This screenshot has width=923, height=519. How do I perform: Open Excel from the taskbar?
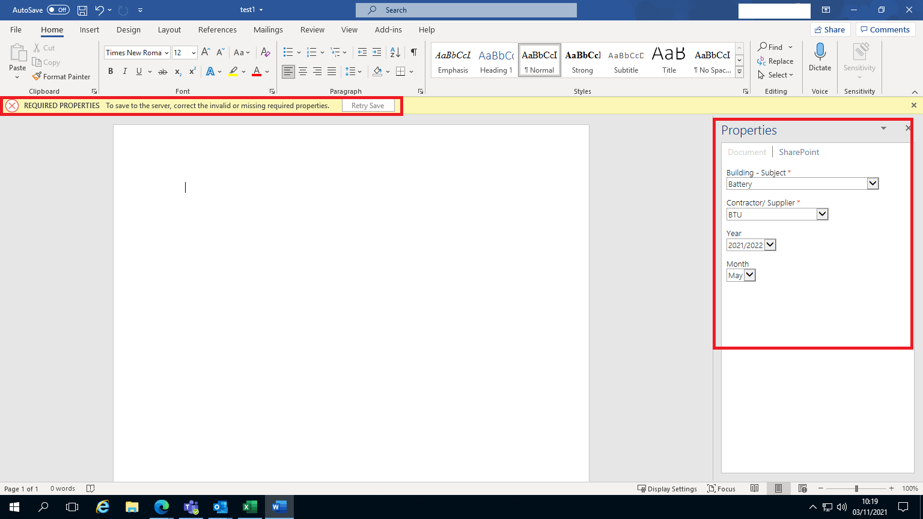coord(249,507)
